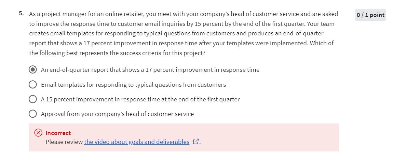Choose the 'Email templates for responding' radio button

pyautogui.click(x=33, y=84)
